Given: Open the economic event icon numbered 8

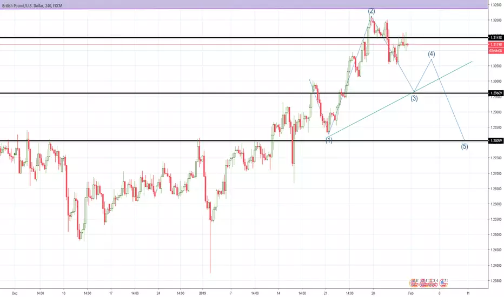Looking at the screenshot, I should (414, 283).
